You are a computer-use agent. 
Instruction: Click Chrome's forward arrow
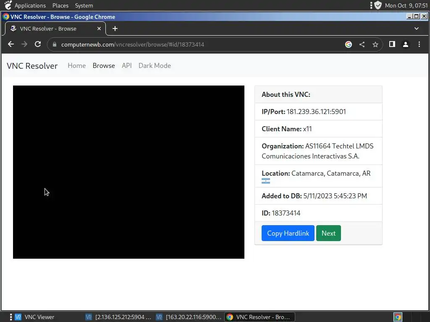[24, 44]
